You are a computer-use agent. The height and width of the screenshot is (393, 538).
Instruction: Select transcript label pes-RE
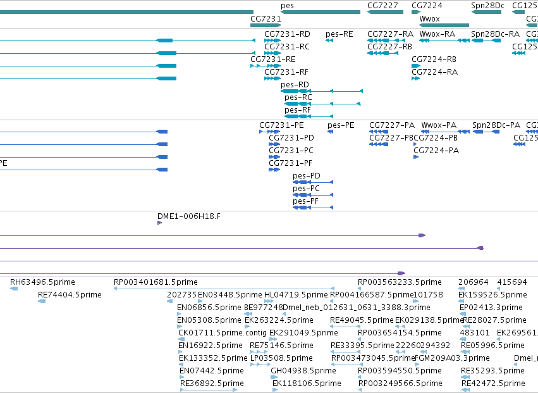click(x=339, y=34)
